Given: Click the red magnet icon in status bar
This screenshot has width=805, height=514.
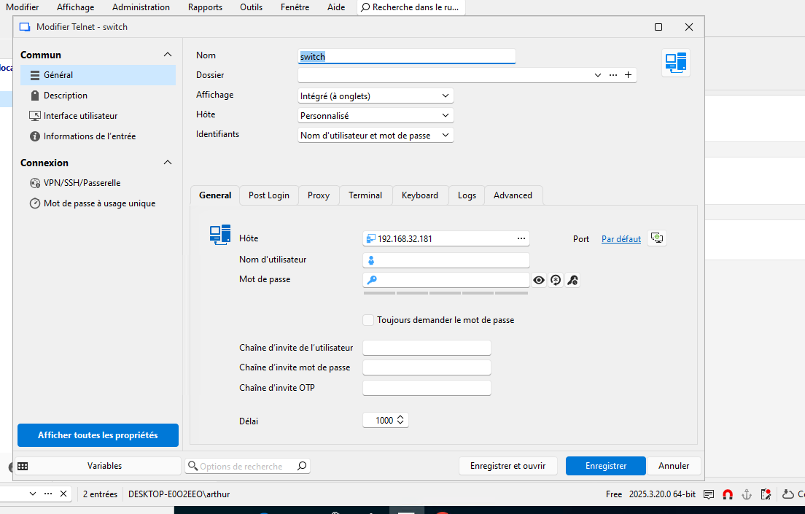Looking at the screenshot, I should [727, 494].
